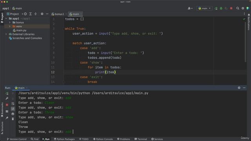Clear console with the trash icon
The width and height of the screenshot is (251, 141).
coord(13,119)
